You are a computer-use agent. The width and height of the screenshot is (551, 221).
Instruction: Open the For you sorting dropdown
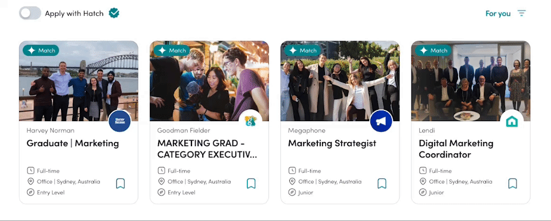497,14
